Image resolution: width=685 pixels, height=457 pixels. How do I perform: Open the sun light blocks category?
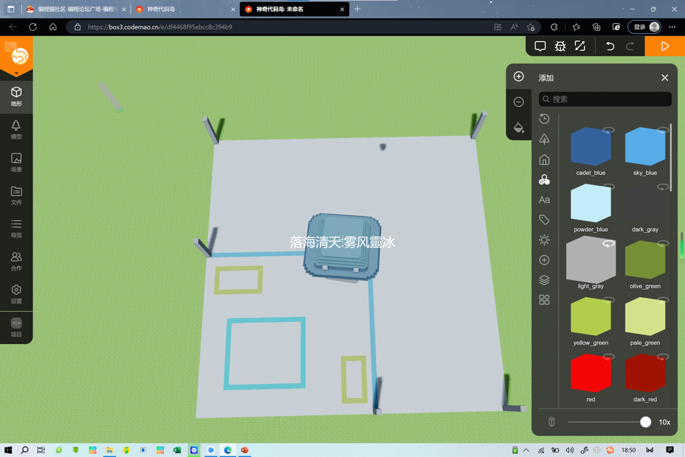pyautogui.click(x=545, y=239)
